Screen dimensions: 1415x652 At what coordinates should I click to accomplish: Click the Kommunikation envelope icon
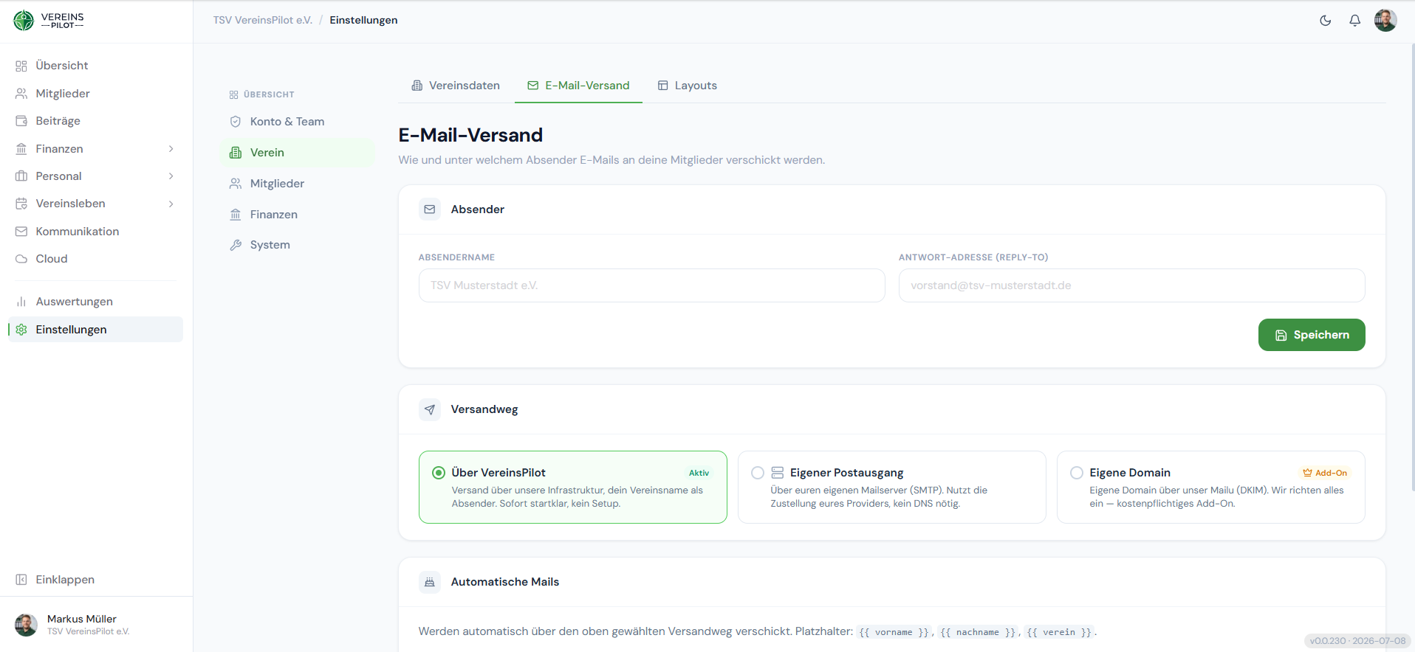tap(21, 232)
